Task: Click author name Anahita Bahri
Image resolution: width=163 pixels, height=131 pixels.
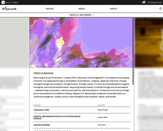Action: tap(103, 117)
